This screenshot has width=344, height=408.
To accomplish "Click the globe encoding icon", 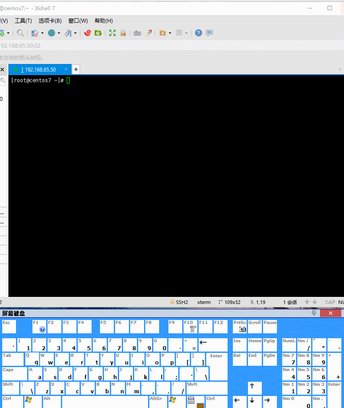I will pos(52,33).
